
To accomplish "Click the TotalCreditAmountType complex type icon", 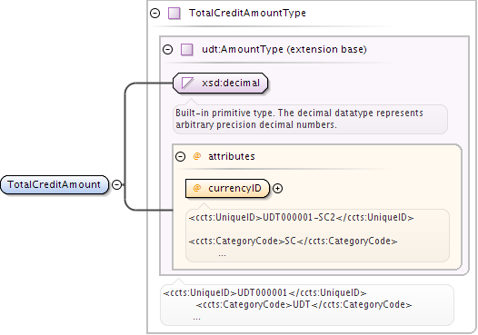I will coord(174,14).
